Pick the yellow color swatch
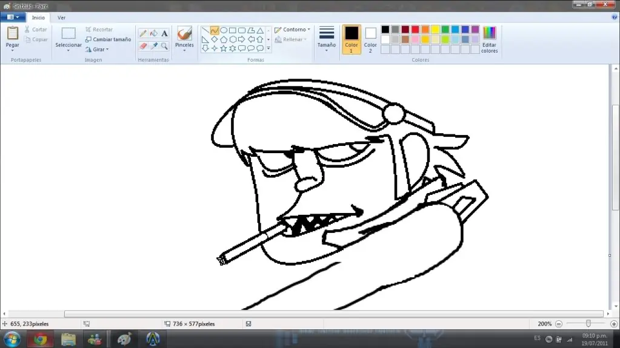This screenshot has width=620, height=348. [x=435, y=30]
